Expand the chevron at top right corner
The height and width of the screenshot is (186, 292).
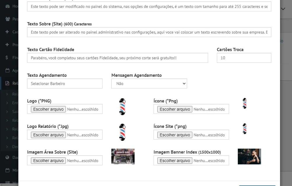(x=283, y=9)
